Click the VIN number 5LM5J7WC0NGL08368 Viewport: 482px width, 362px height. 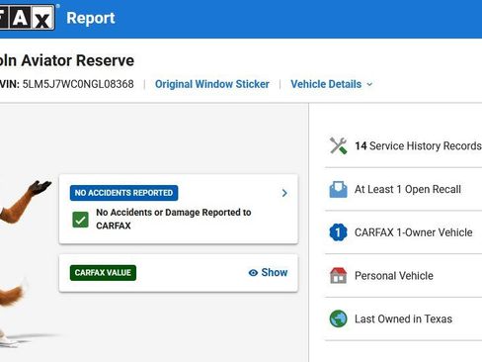pos(78,84)
